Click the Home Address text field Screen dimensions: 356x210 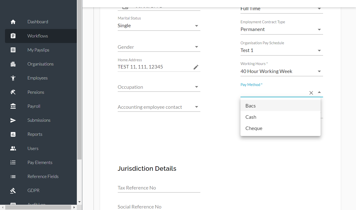pos(155,67)
